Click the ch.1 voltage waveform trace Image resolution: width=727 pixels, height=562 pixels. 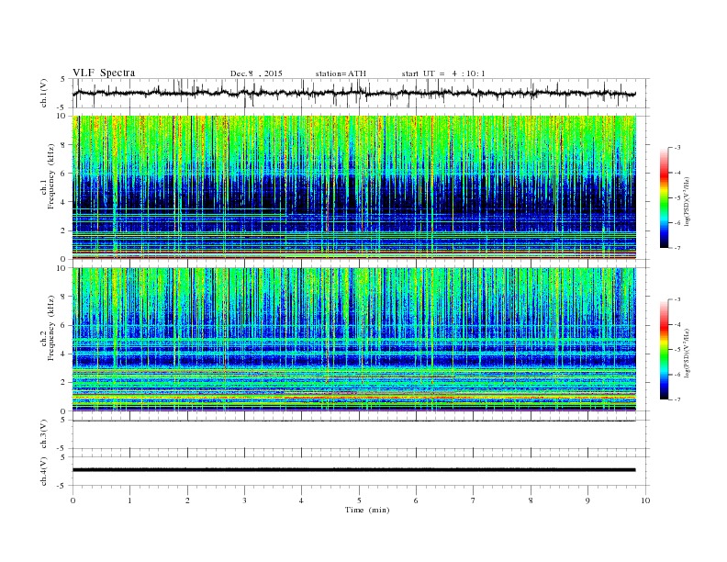pyautogui.click(x=353, y=93)
